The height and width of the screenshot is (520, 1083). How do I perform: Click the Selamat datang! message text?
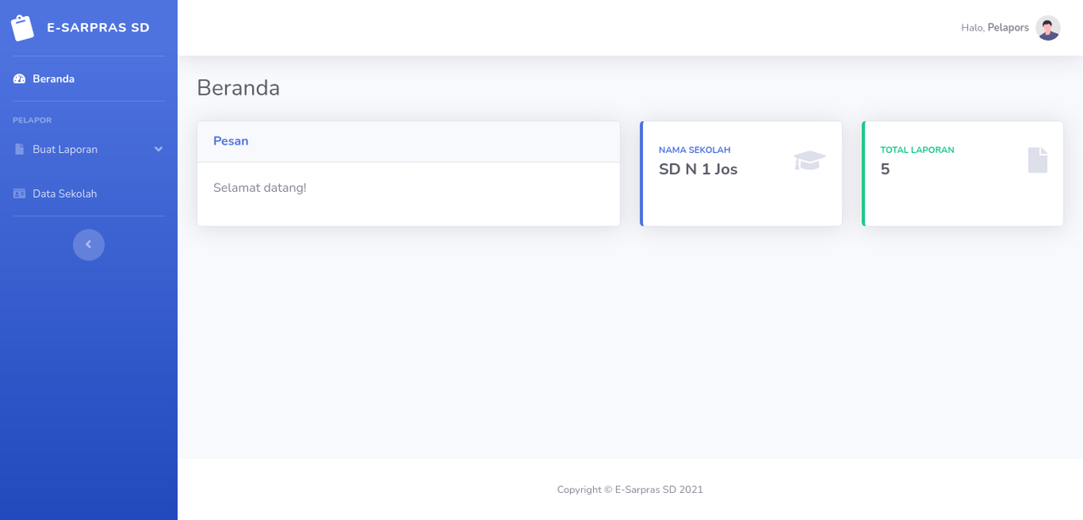(260, 187)
